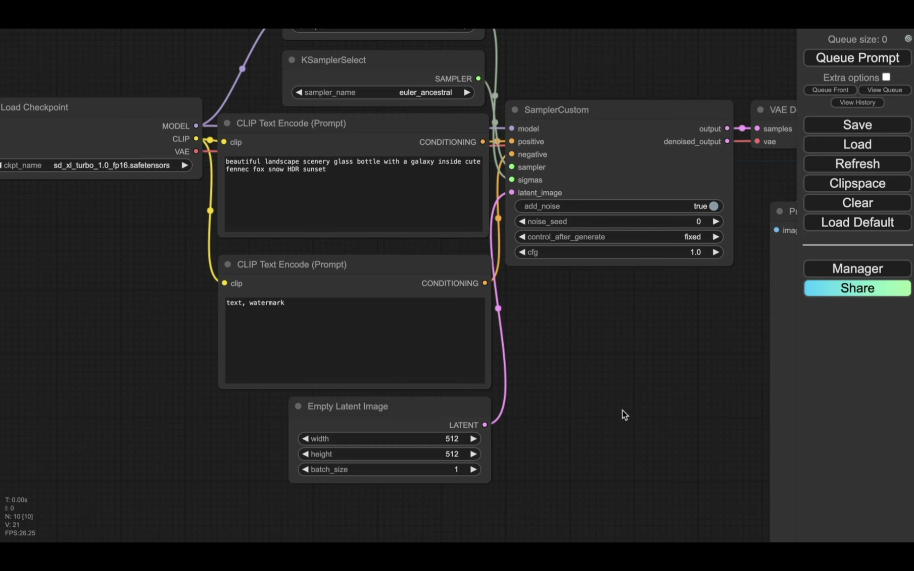This screenshot has width=914, height=571.
Task: Click the vae input socket on VAE Decode
Action: coord(757,141)
